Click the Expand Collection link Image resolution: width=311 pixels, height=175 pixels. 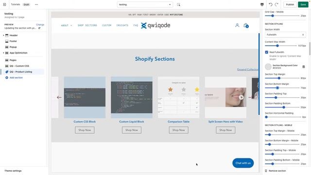[248, 69]
